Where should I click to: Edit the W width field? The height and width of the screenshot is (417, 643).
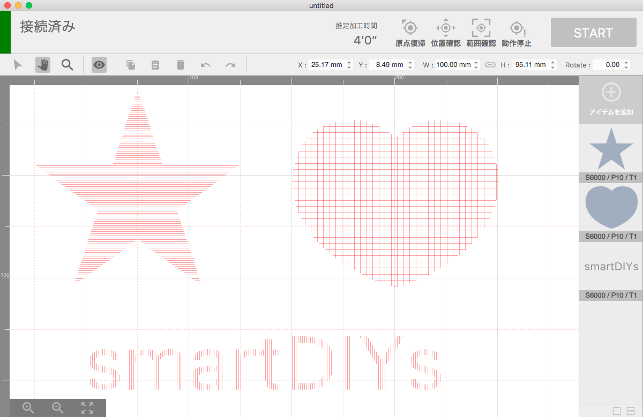[454, 65]
